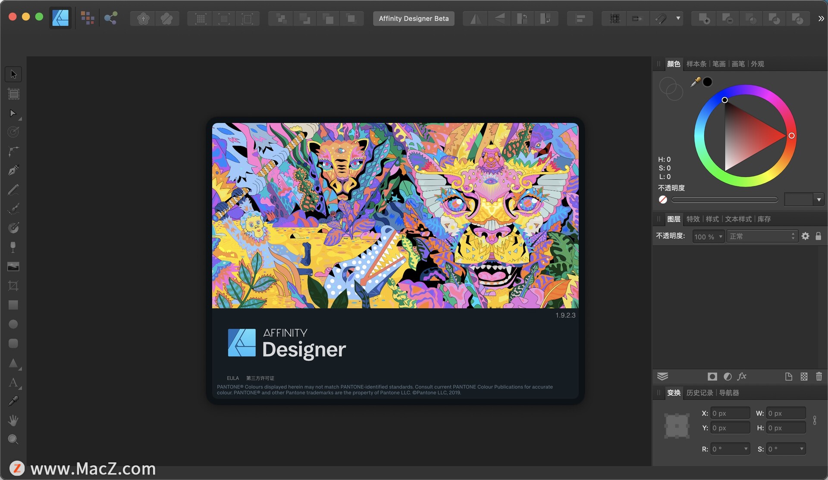Viewport: 828px width, 480px height.
Task: Toggle the grid display toolbar button
Action: click(x=615, y=19)
